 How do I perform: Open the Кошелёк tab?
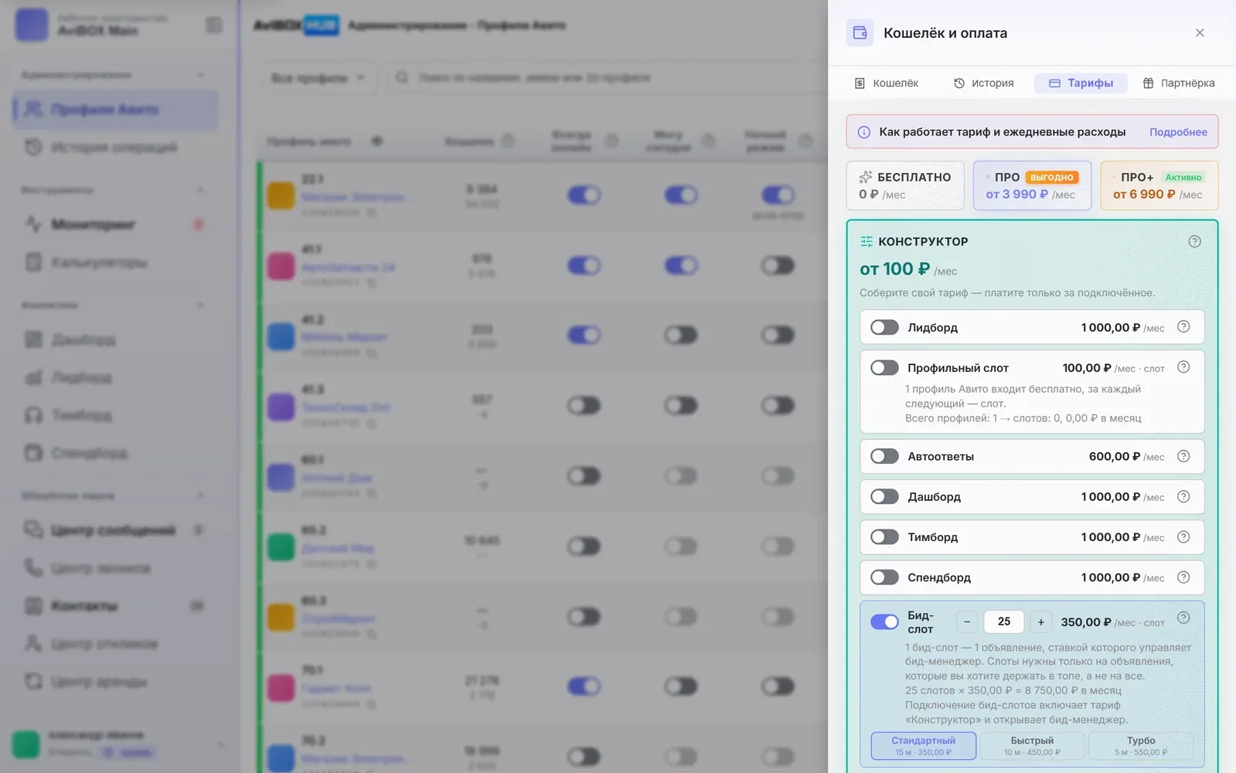click(x=887, y=83)
